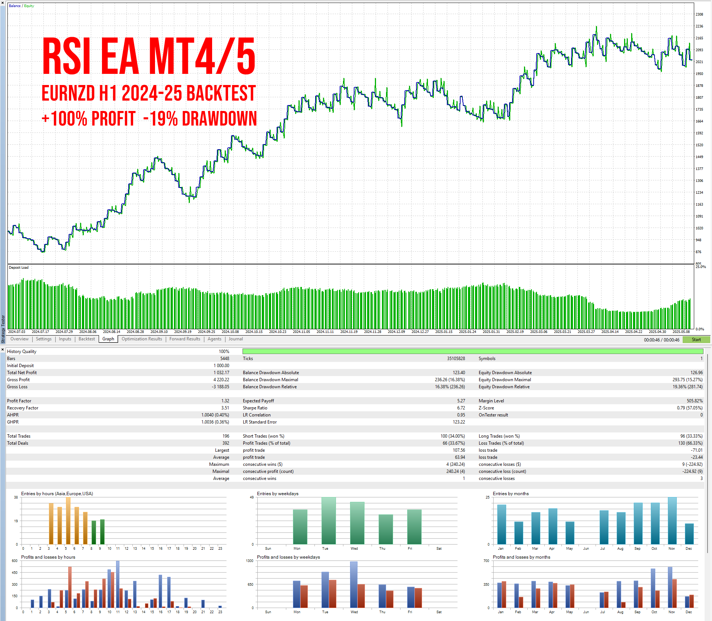Click the Entries by hours chart title
Viewport: 712px width, 621px height.
pos(57,494)
